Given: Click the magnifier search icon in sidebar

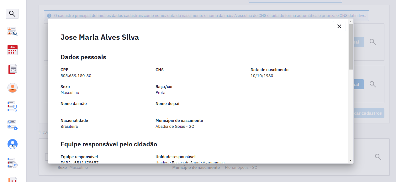Looking at the screenshot, I should pyautogui.click(x=12, y=14).
